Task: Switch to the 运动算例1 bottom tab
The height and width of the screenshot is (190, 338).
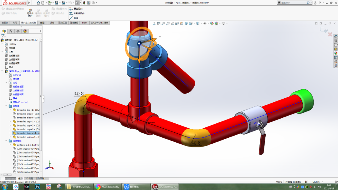Action: [x=40, y=178]
